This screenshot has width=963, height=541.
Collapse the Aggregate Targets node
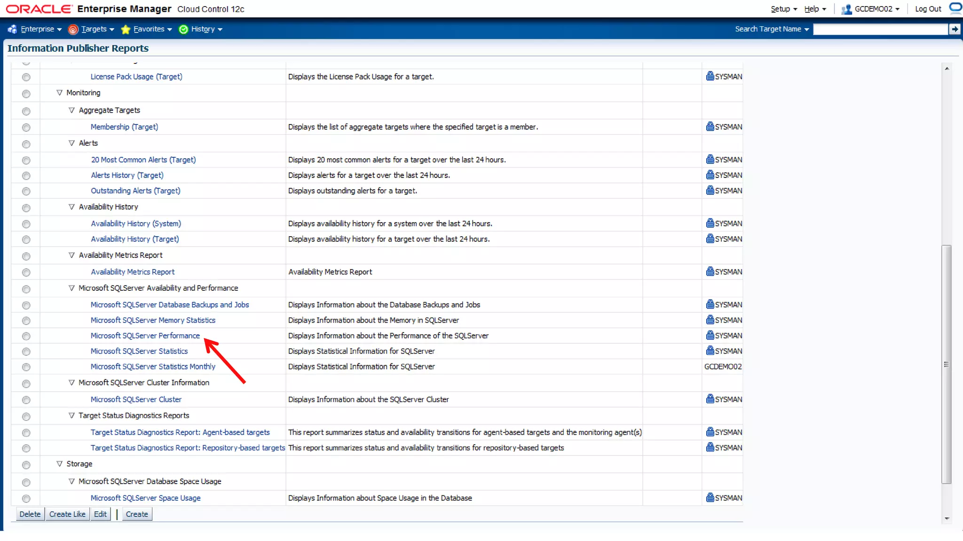(x=71, y=110)
